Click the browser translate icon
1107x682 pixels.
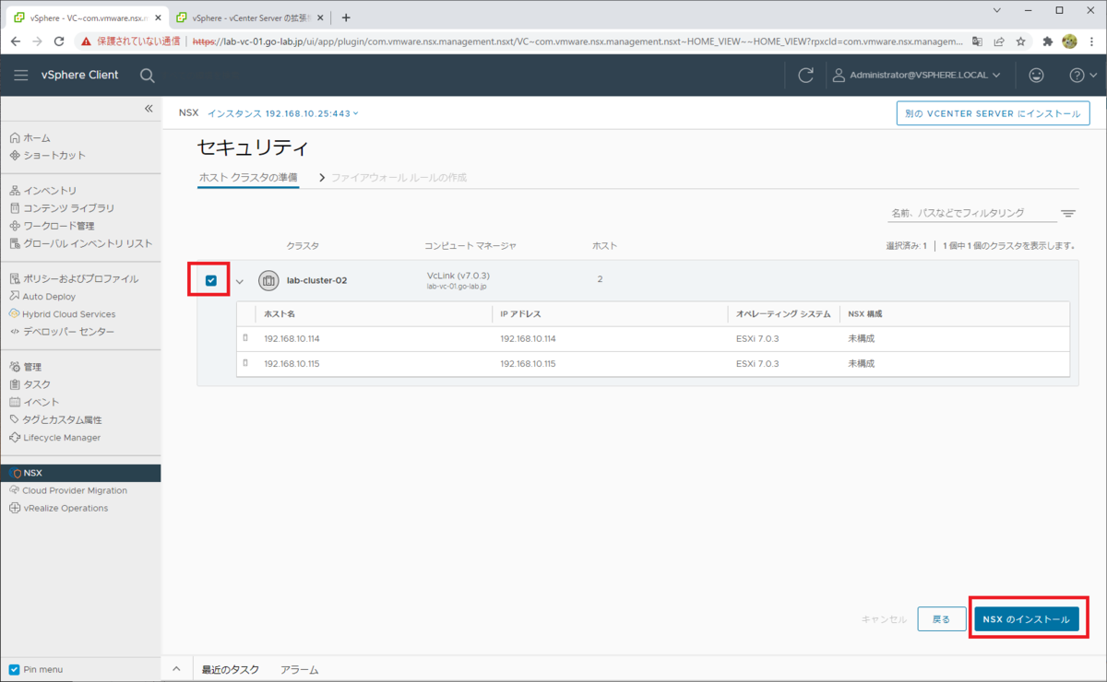point(977,41)
